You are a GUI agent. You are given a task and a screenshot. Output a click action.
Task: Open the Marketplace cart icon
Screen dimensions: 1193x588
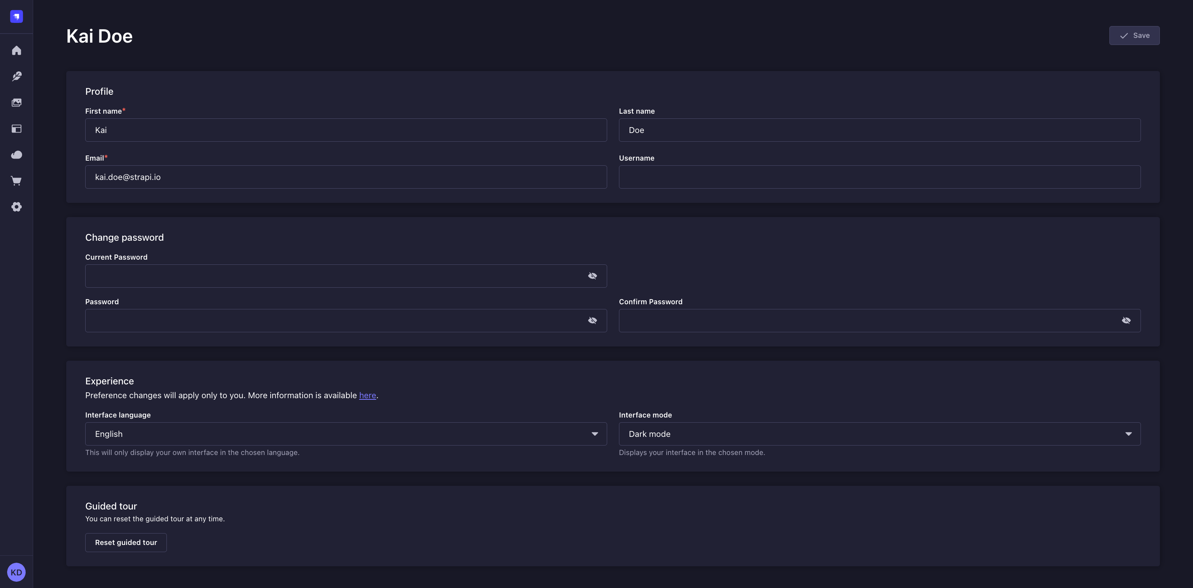coord(16,180)
